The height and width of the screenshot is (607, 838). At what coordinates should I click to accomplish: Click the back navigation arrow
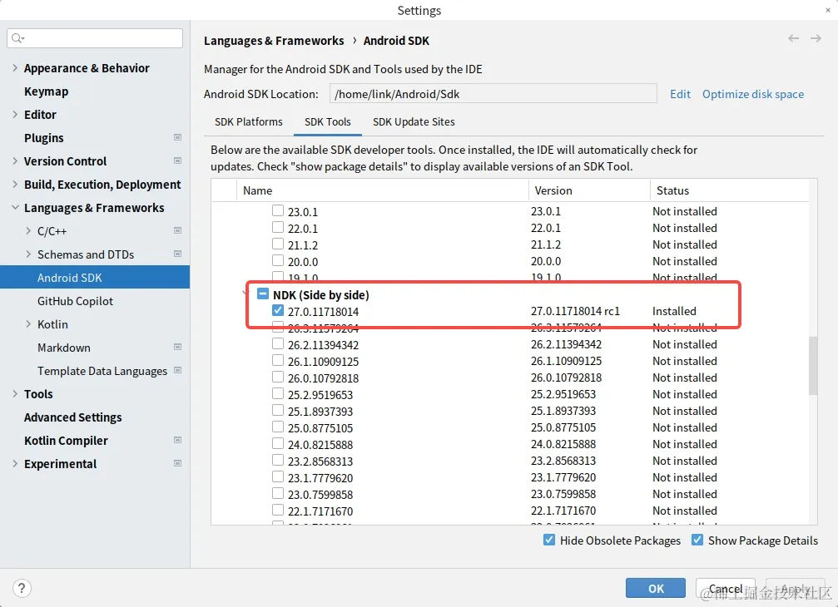click(793, 38)
